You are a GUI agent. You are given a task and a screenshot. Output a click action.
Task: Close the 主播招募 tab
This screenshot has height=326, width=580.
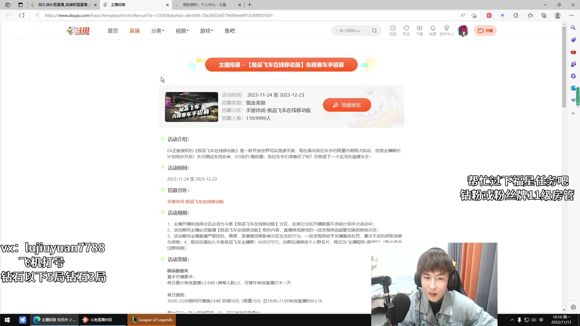coord(167,5)
